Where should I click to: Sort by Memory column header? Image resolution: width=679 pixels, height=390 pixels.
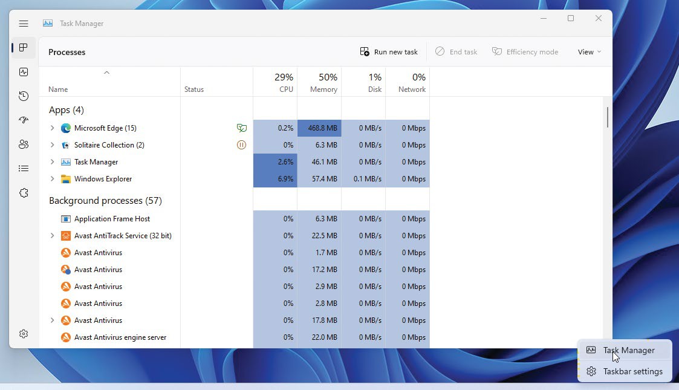(x=319, y=82)
